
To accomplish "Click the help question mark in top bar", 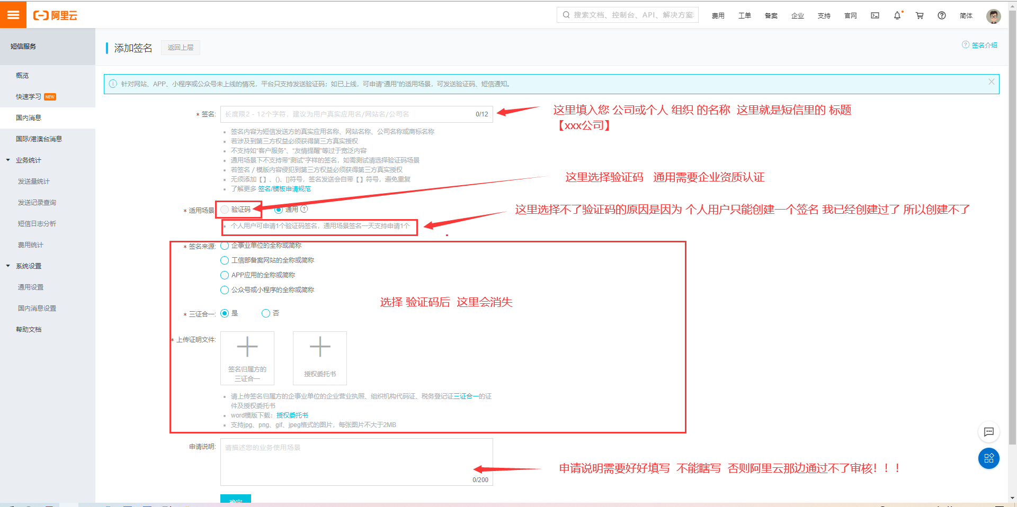I will [942, 15].
